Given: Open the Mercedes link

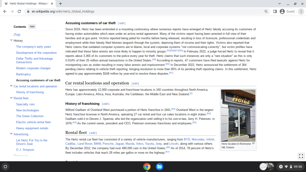Looking at the screenshot, I should pyautogui.click(x=198, y=139).
